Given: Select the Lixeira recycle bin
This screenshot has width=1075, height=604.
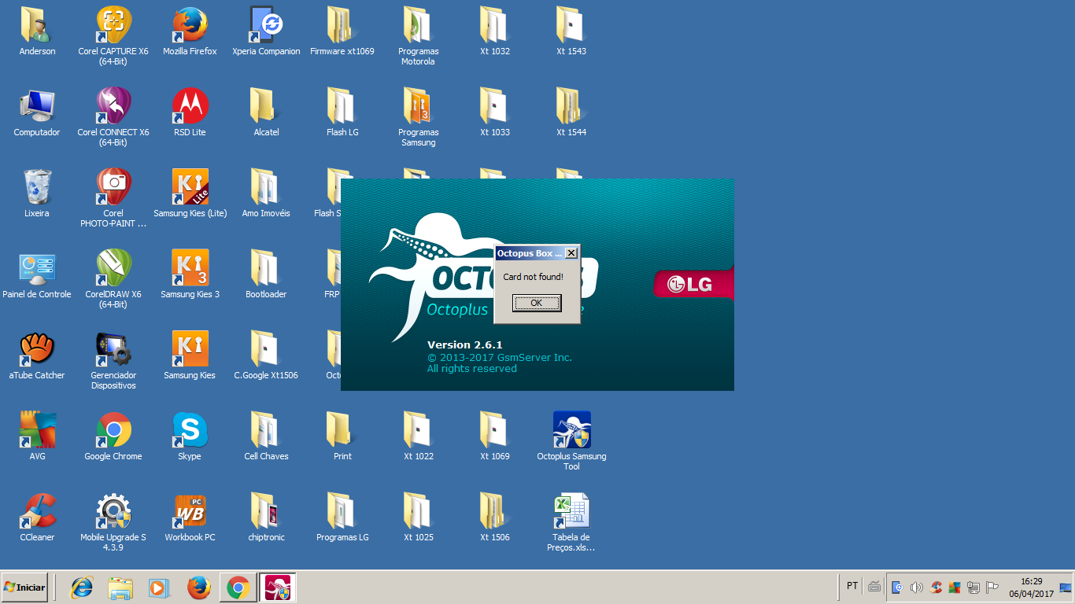Looking at the screenshot, I should click(37, 193).
